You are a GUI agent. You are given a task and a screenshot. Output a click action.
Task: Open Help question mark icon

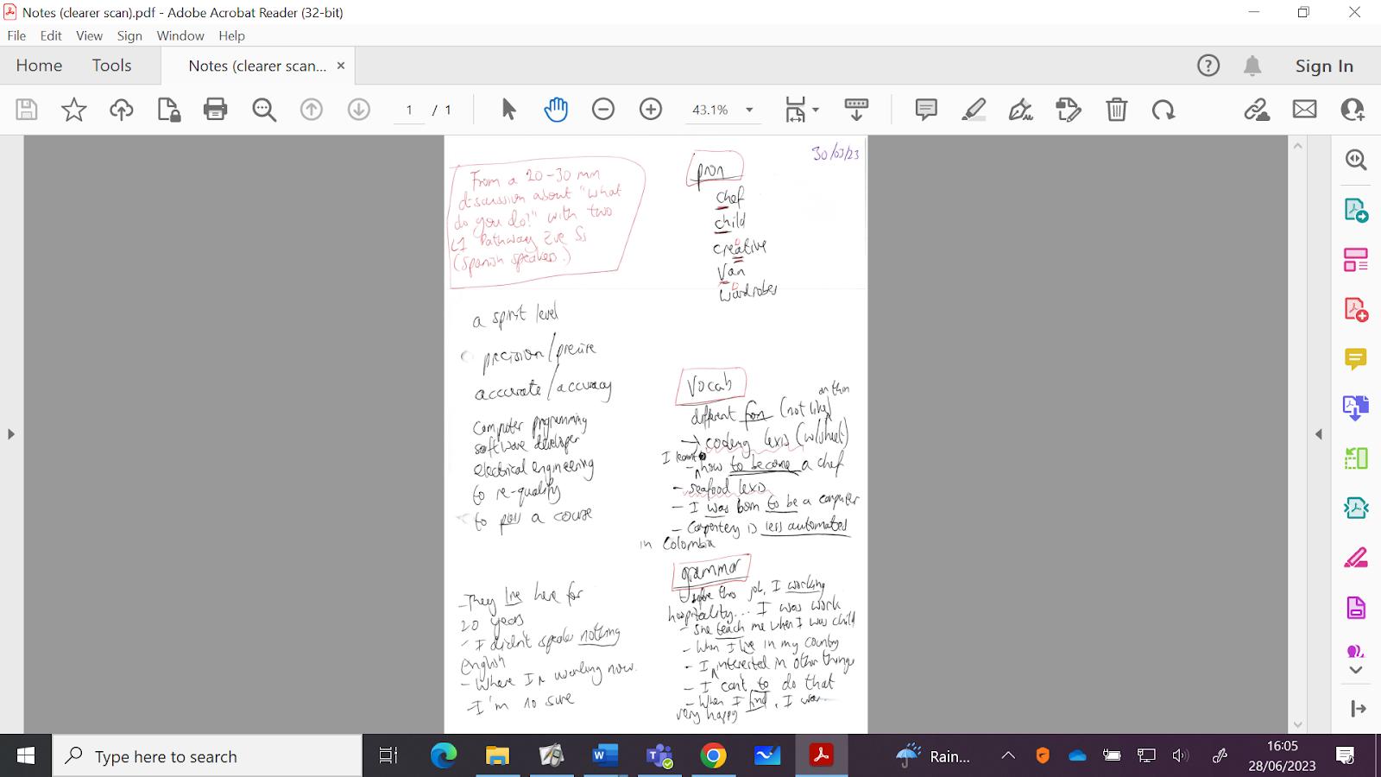pos(1208,66)
